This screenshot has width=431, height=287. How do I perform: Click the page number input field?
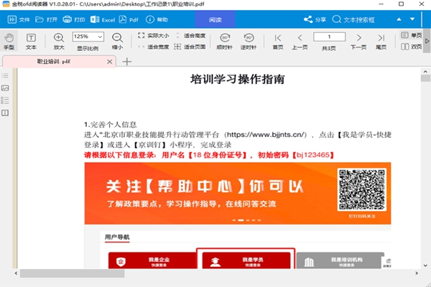coord(328,36)
